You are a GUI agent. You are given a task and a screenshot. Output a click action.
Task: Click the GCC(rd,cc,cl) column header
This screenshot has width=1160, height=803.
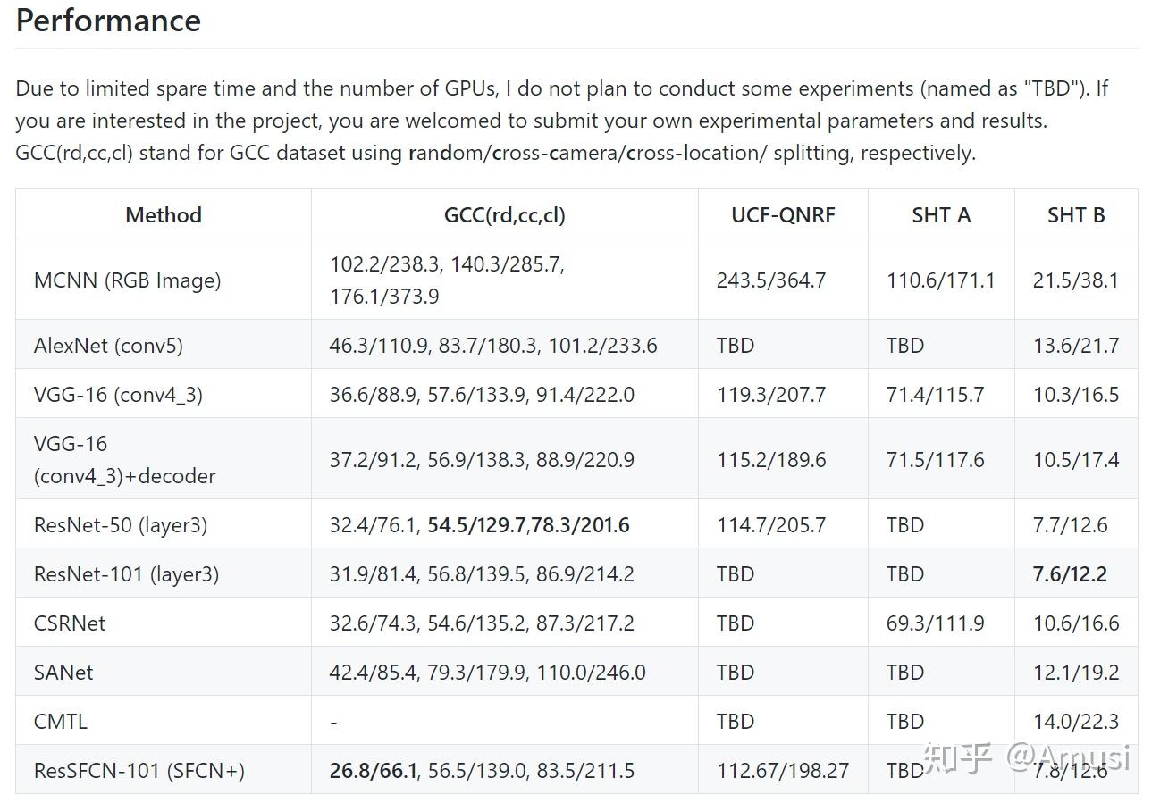tap(504, 214)
